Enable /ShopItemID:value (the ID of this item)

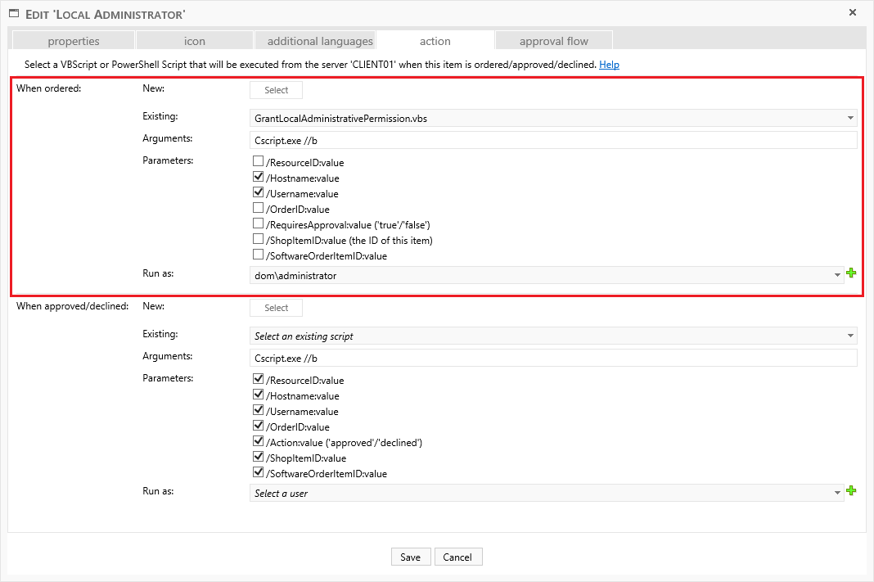(259, 240)
